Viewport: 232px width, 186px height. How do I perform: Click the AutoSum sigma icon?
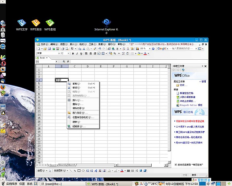(117, 49)
